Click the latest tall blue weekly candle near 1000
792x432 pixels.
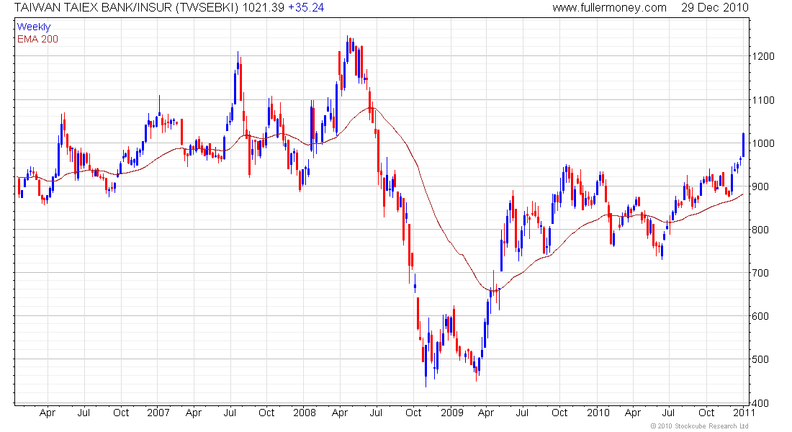click(743, 145)
